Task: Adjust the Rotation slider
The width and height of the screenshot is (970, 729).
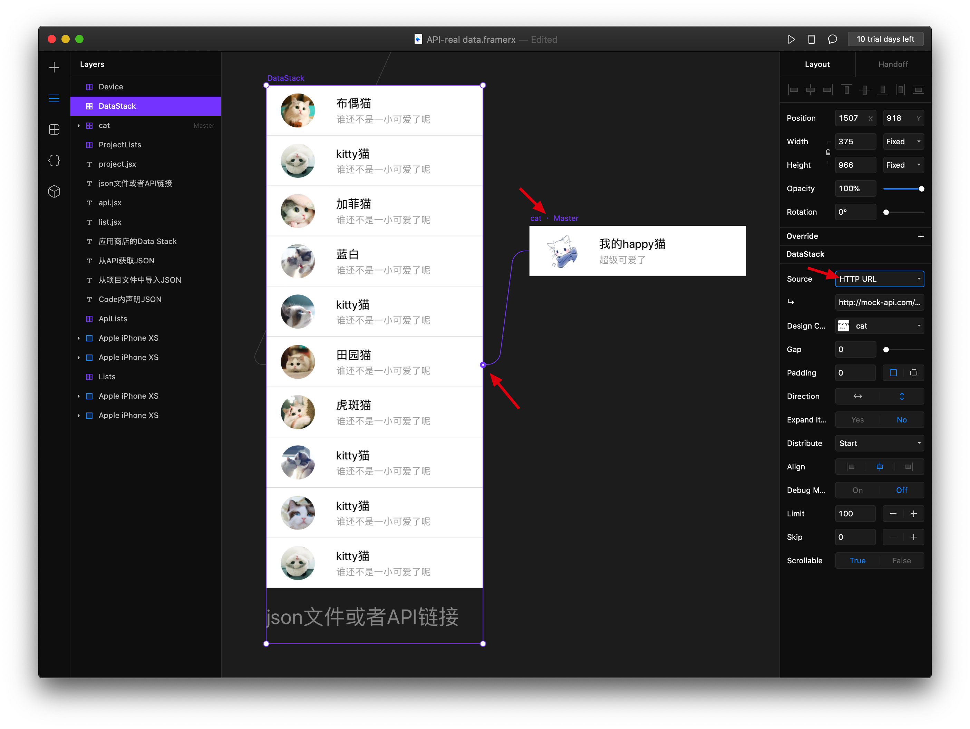Action: pyautogui.click(x=903, y=212)
